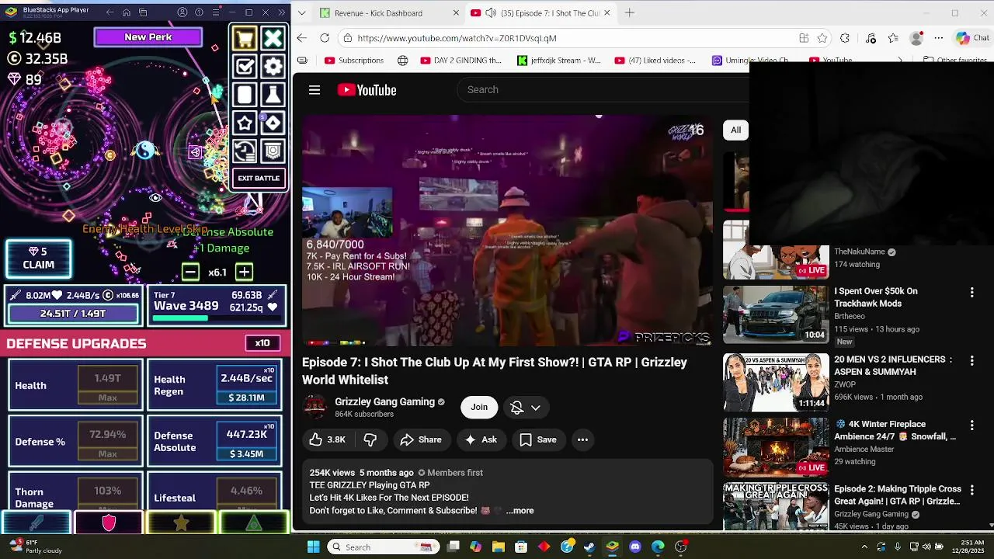Dislike the video
The width and height of the screenshot is (994, 559).
370,439
